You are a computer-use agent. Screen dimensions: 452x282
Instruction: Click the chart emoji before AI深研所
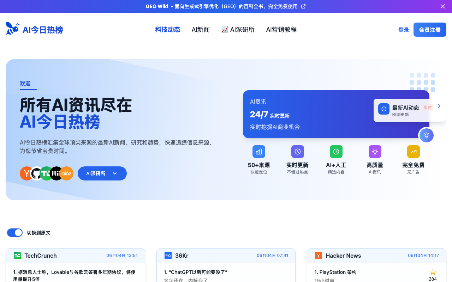(225, 30)
